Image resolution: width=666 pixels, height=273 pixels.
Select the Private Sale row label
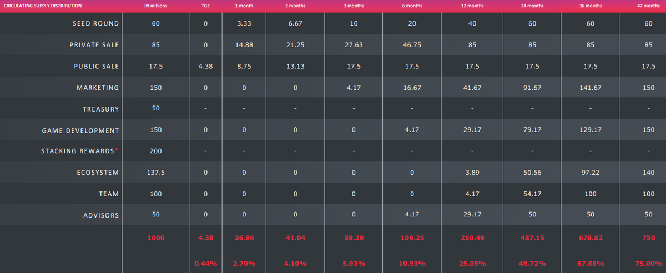tap(94, 45)
